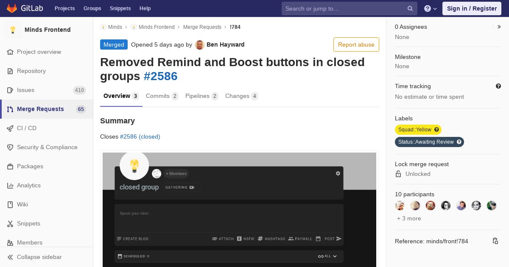The height and width of the screenshot is (267, 509).
Task: Click the Unlocked lock status
Action: pos(418,174)
